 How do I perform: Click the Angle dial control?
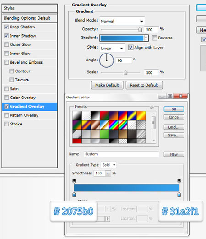point(107,60)
